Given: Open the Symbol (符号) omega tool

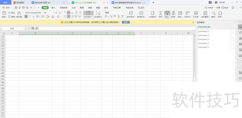Looking at the screenshot, I should (x=220, y=15).
